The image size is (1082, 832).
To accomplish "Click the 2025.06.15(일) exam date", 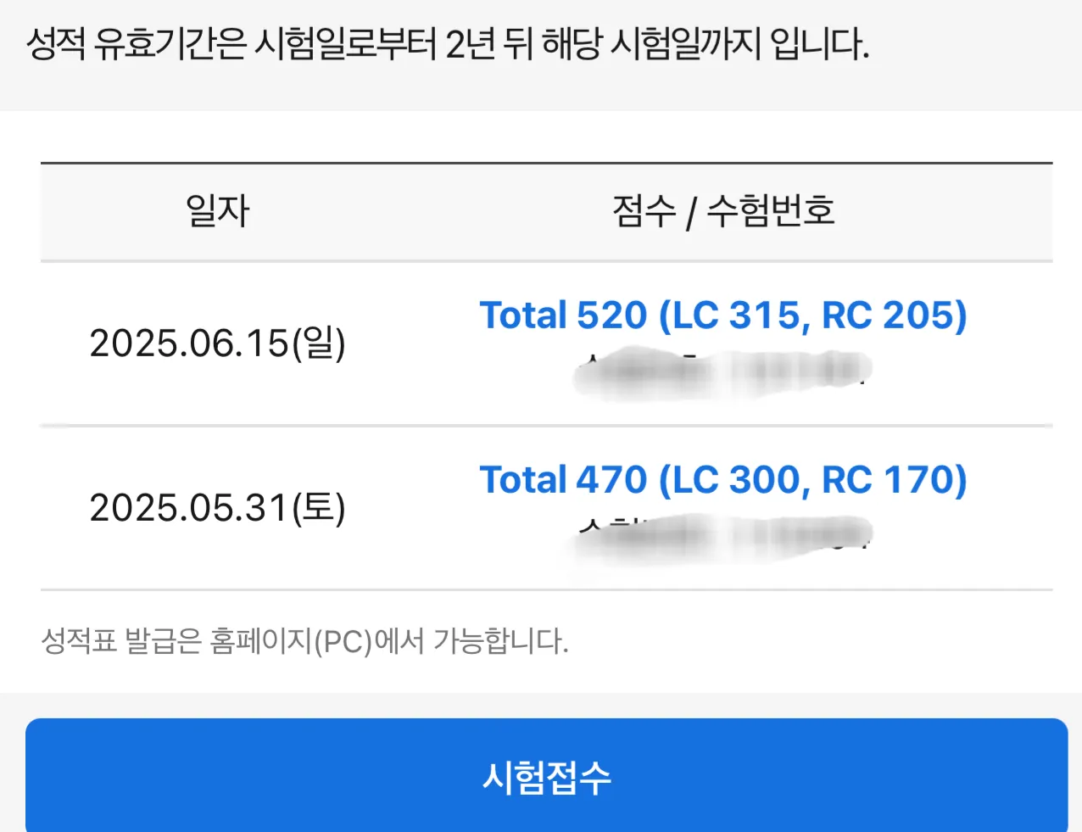I will point(216,343).
